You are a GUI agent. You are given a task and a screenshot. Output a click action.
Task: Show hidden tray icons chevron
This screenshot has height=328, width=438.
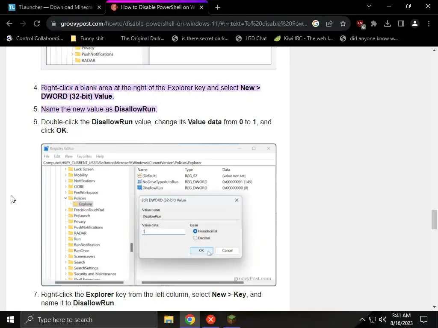[362, 319]
